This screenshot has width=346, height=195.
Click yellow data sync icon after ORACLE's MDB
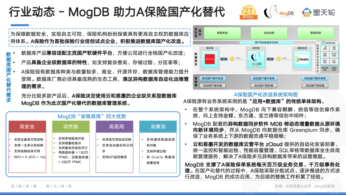click(x=232, y=59)
